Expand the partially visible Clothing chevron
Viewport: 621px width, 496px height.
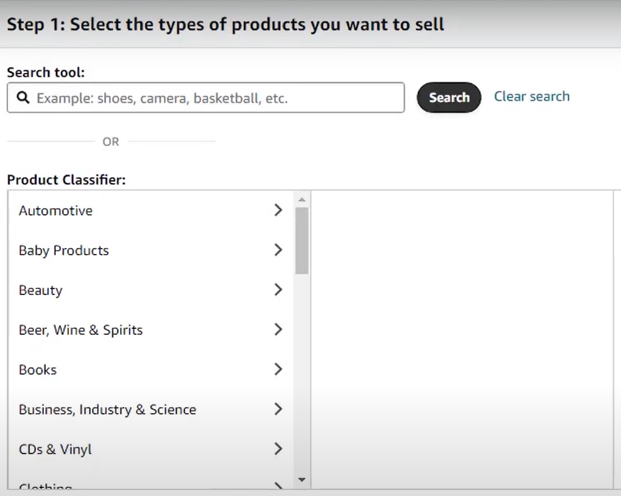[278, 485]
